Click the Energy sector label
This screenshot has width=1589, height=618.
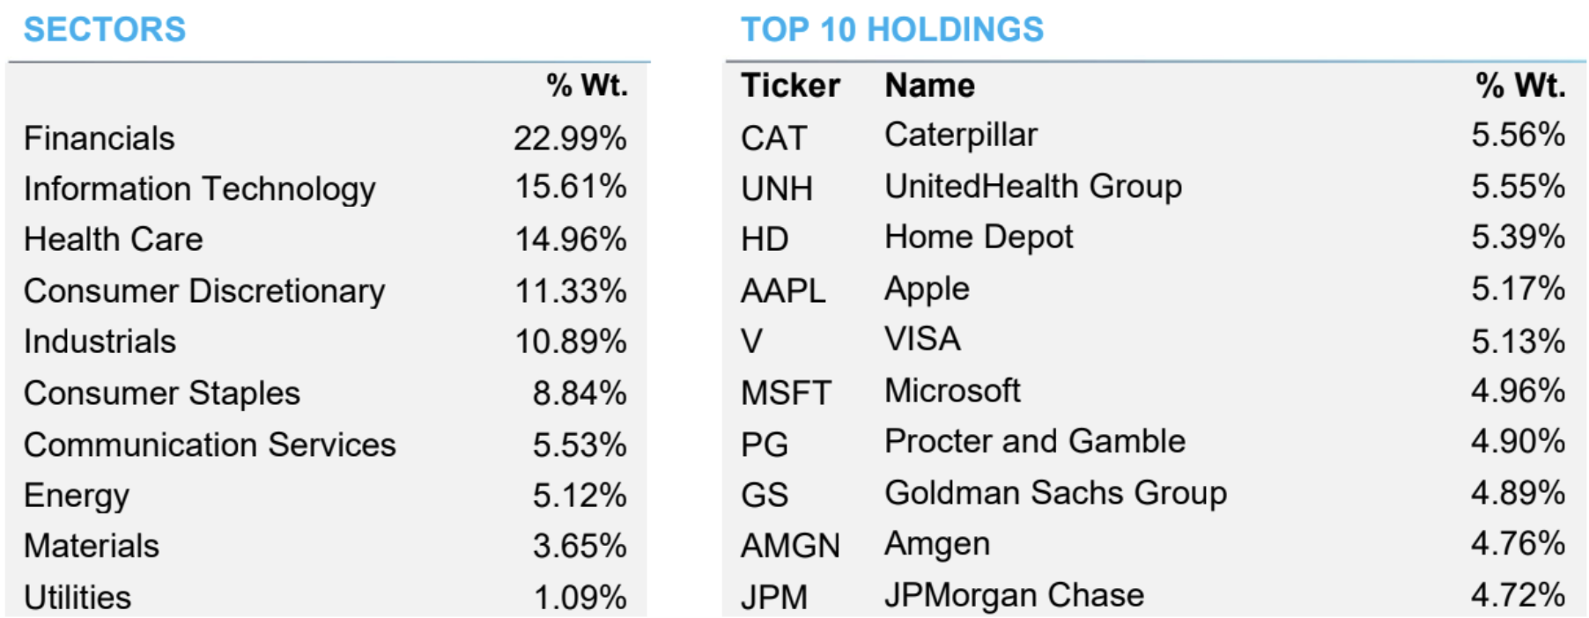77,496
